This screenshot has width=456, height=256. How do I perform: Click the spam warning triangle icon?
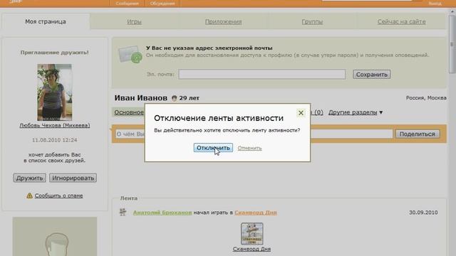coord(29,196)
